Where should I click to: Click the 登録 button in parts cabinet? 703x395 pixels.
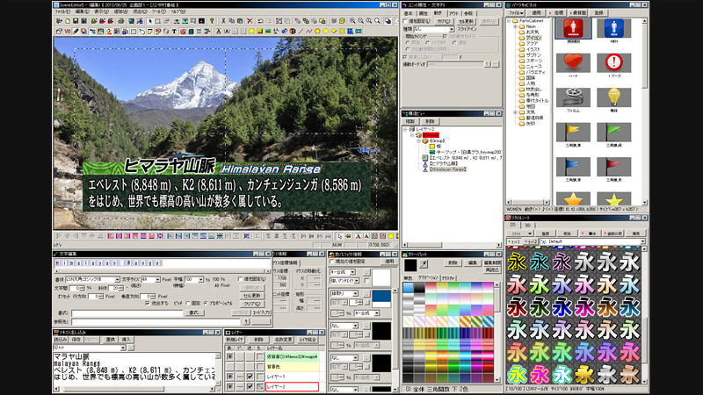coord(599,13)
